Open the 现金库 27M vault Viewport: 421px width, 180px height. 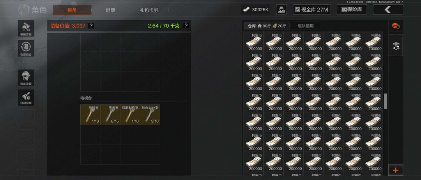tap(311, 10)
